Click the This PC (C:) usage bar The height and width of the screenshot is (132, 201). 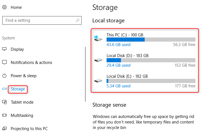(151, 39)
